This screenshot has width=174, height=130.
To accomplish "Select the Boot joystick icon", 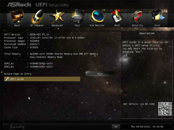I will (117, 16).
